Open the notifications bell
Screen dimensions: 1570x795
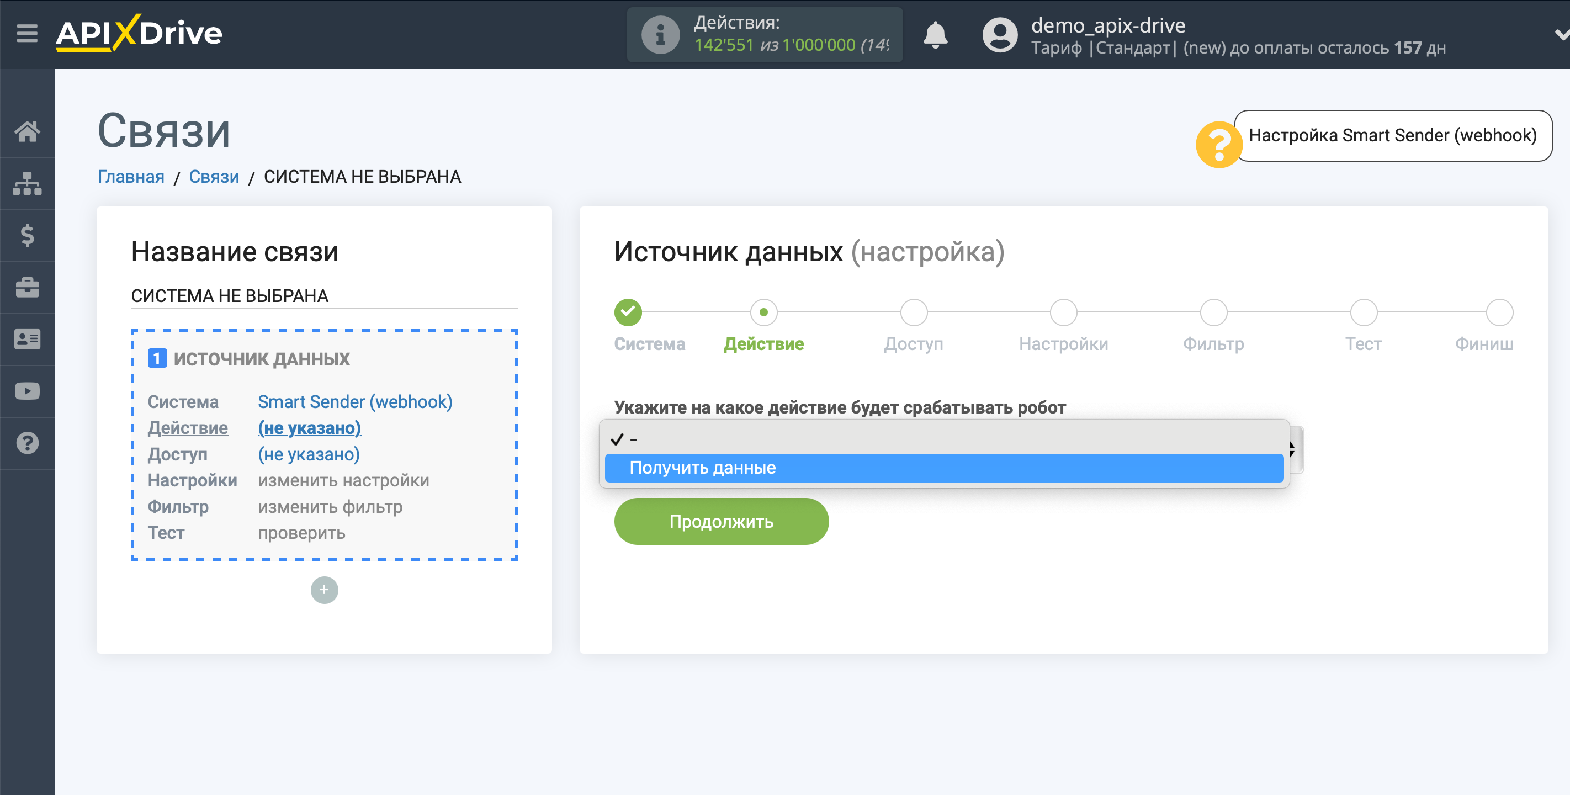(x=935, y=35)
